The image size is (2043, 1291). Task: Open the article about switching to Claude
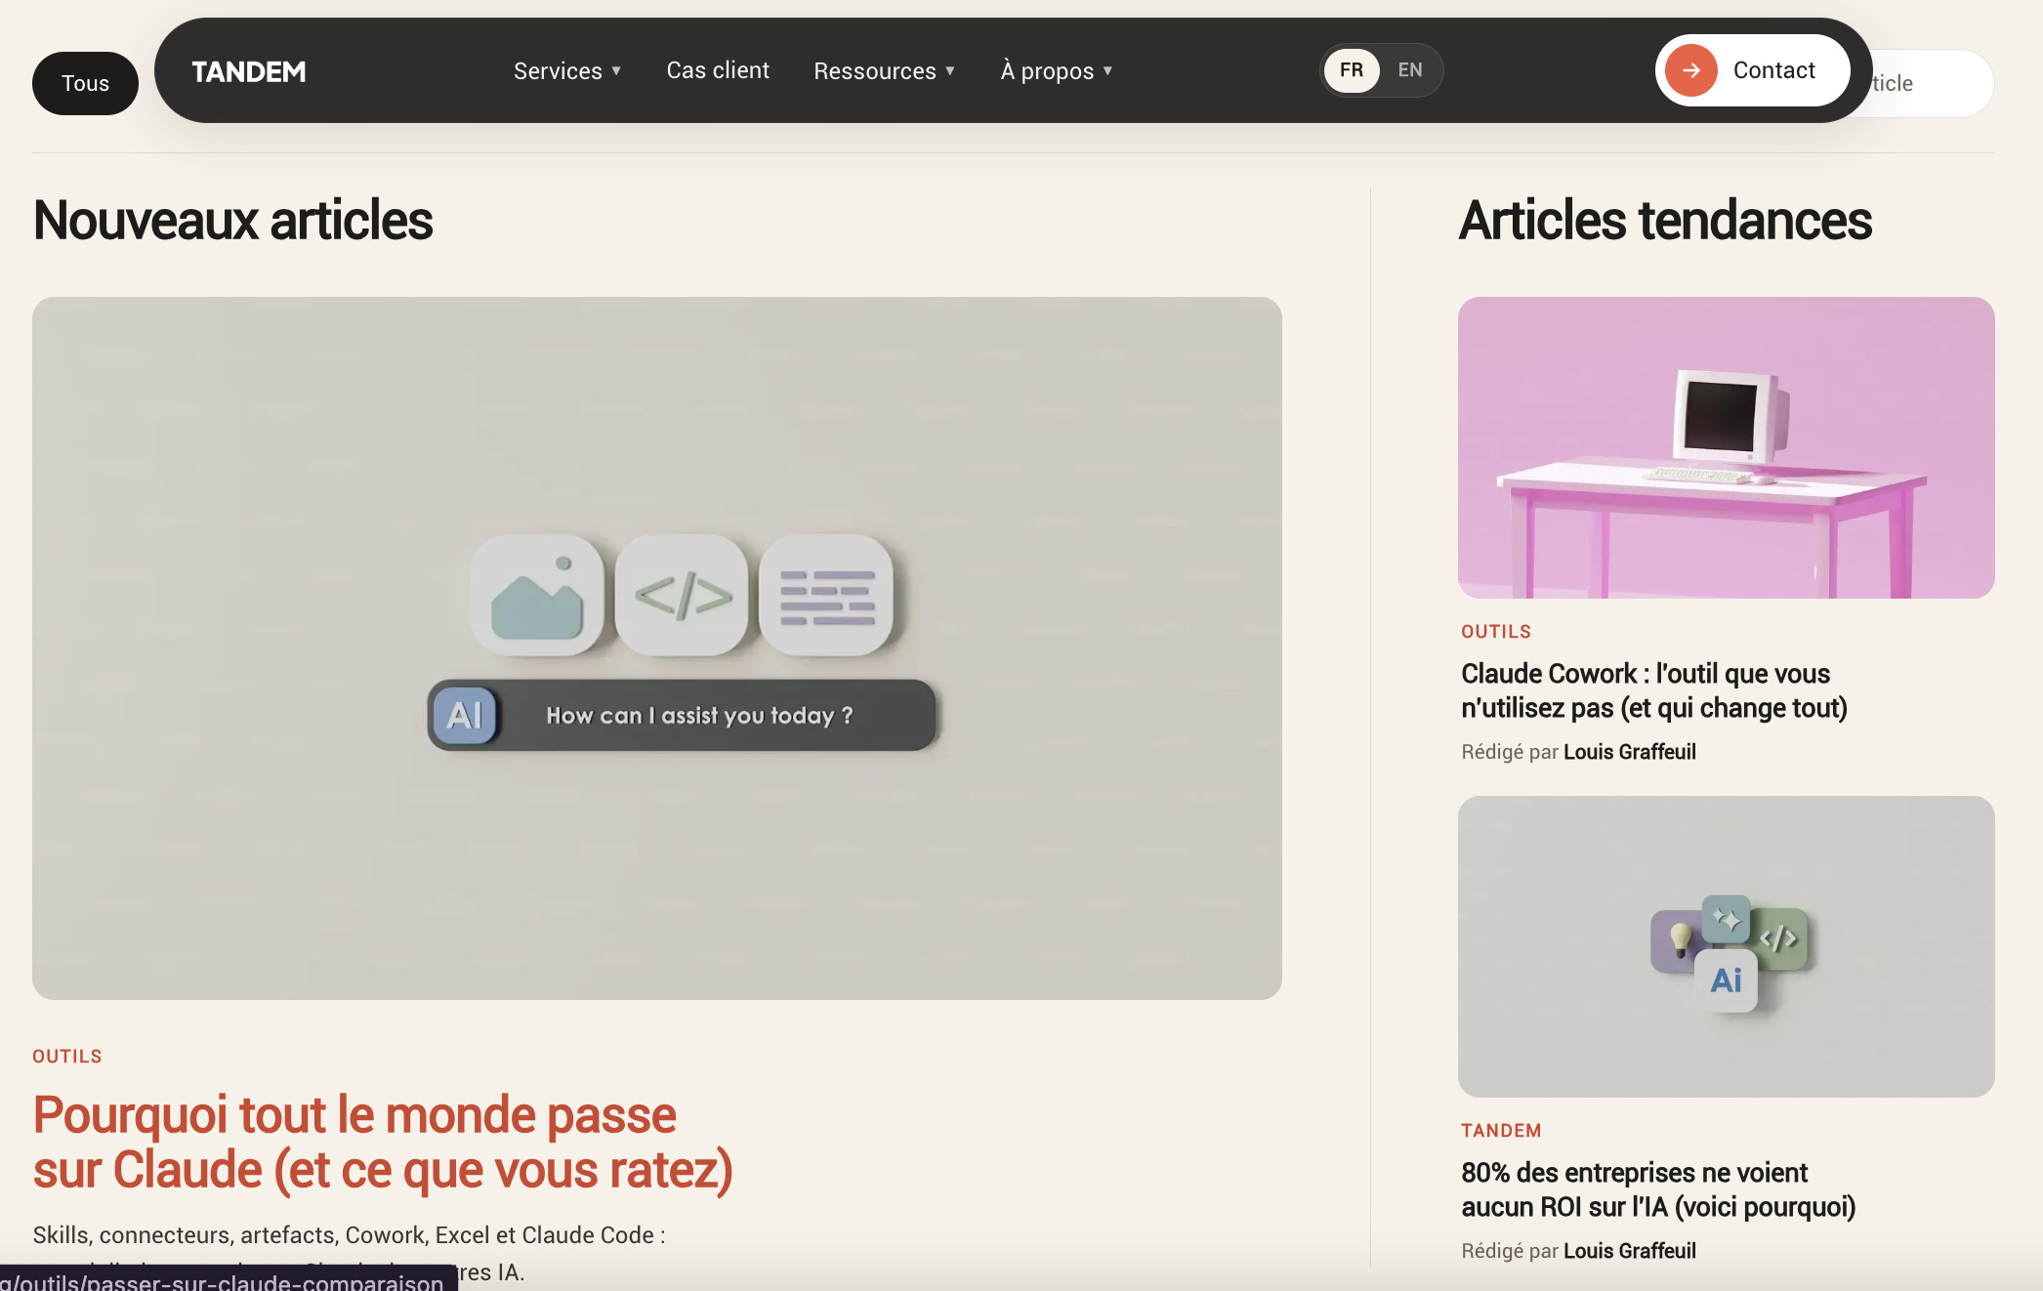383,1142
